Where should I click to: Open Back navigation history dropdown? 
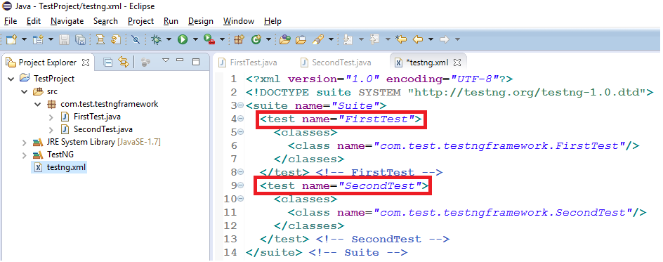pyautogui.click(x=431, y=40)
